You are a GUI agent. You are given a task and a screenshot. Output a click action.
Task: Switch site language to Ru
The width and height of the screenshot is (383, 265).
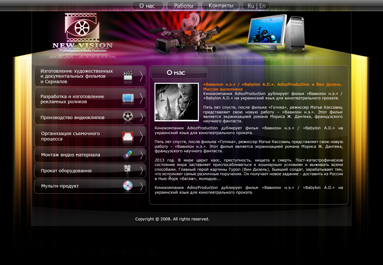pyautogui.click(x=251, y=6)
